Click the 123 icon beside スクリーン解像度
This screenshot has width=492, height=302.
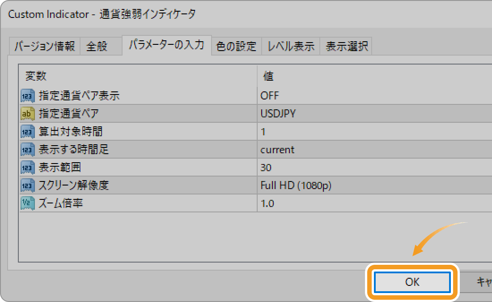pyautogui.click(x=28, y=186)
